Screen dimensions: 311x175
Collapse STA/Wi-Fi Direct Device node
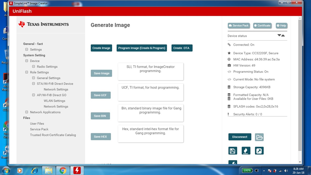point(33,83)
